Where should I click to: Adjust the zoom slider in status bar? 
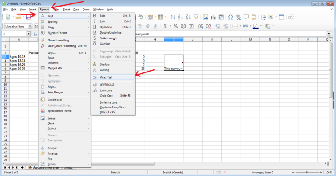click(x=307, y=173)
